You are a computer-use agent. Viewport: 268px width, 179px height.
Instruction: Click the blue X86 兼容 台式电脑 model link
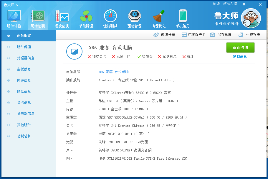113,72
